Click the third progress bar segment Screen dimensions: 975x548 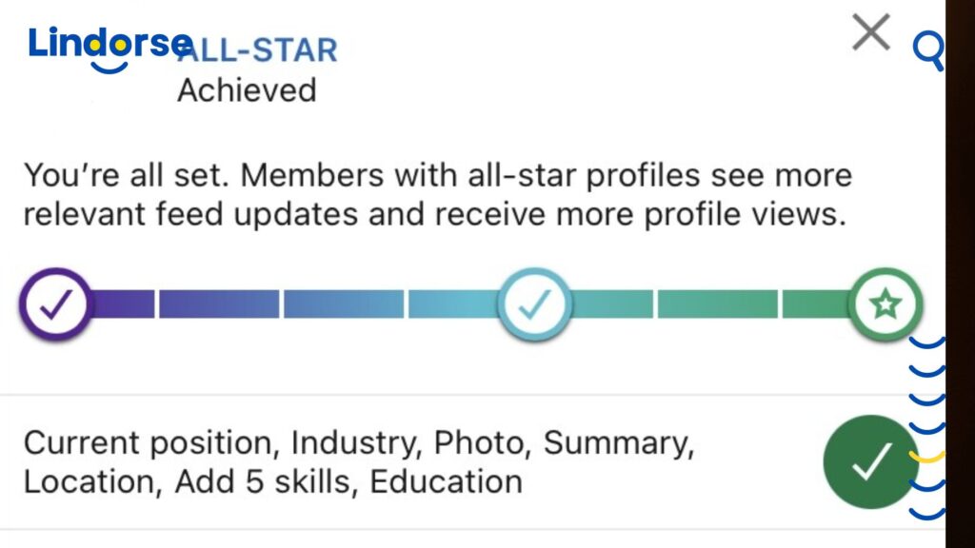point(344,304)
